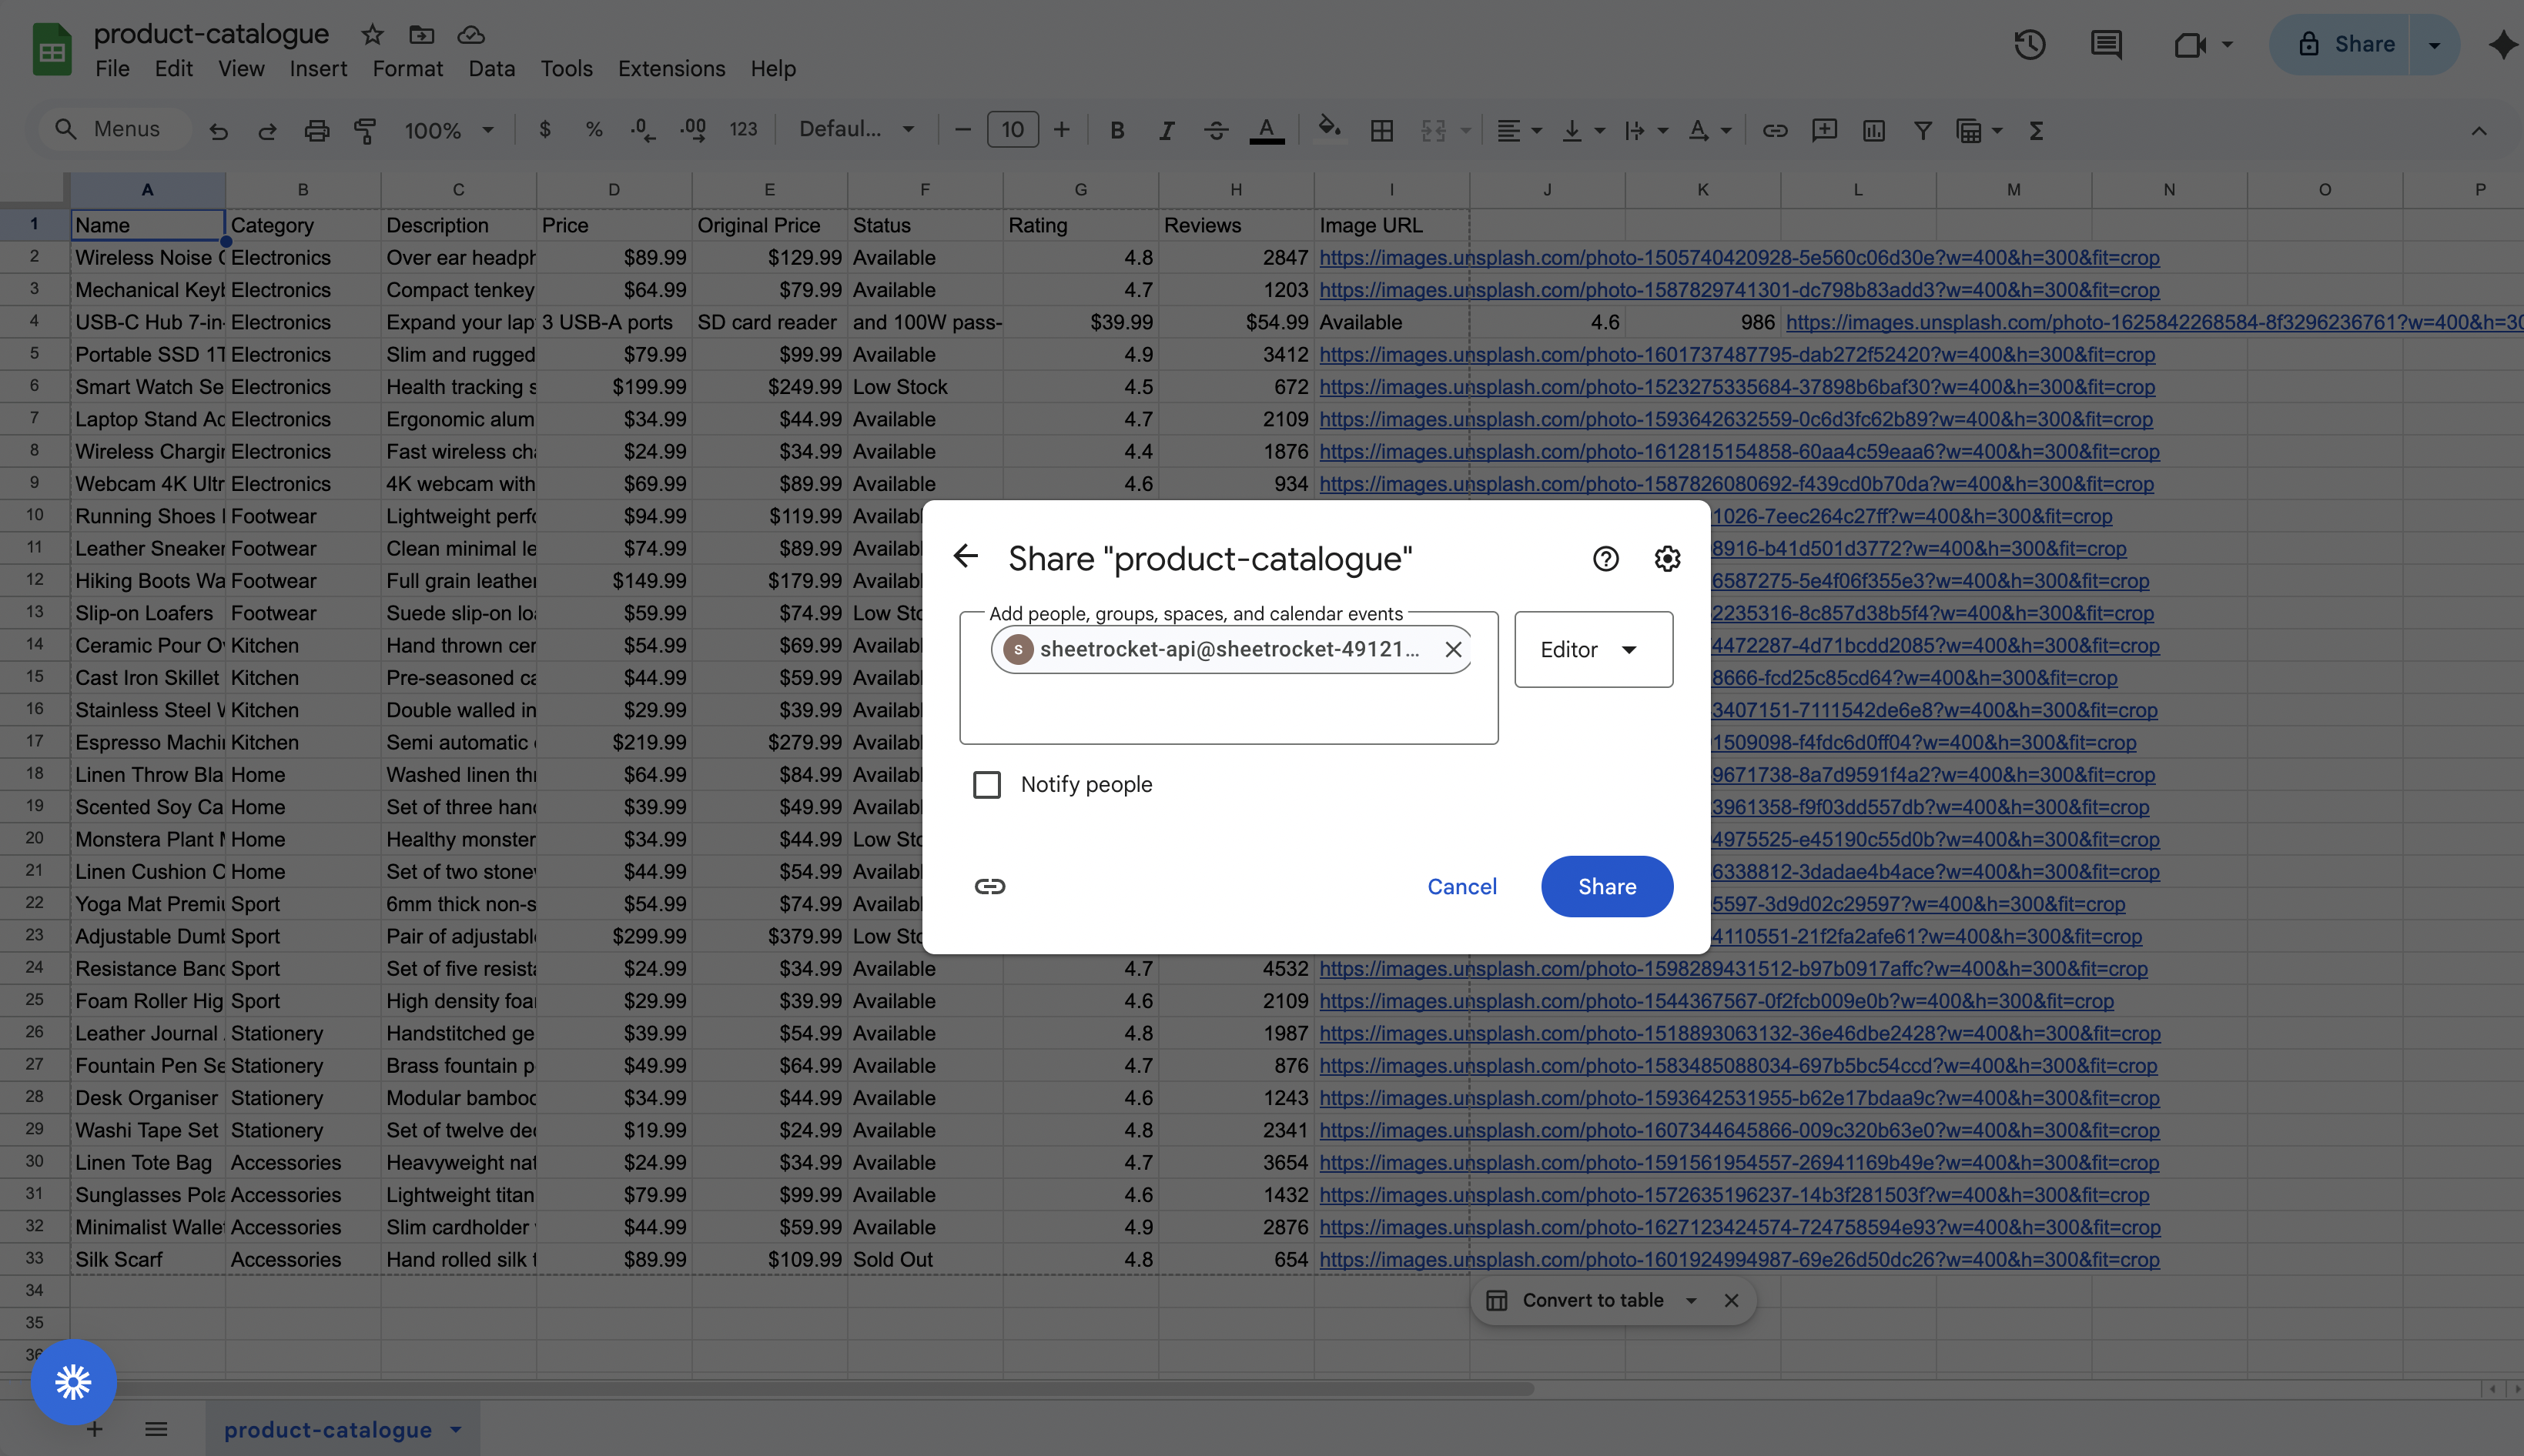2524x1456 pixels.
Task: Toggle italic formatting in toolbar
Action: tap(1167, 130)
